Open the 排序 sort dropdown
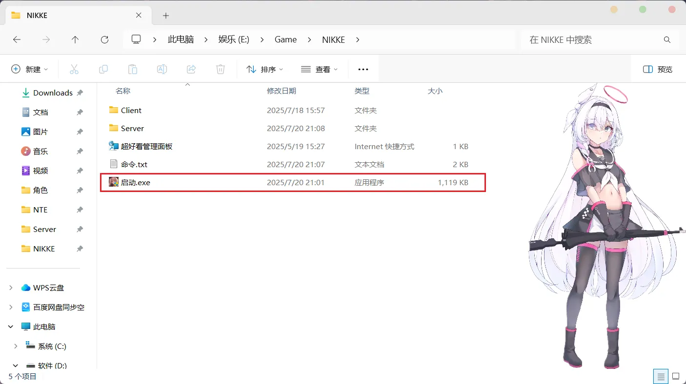This screenshot has width=686, height=384. (264, 69)
